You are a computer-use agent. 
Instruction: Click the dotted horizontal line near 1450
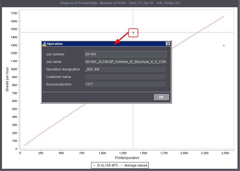[x=69, y=33]
